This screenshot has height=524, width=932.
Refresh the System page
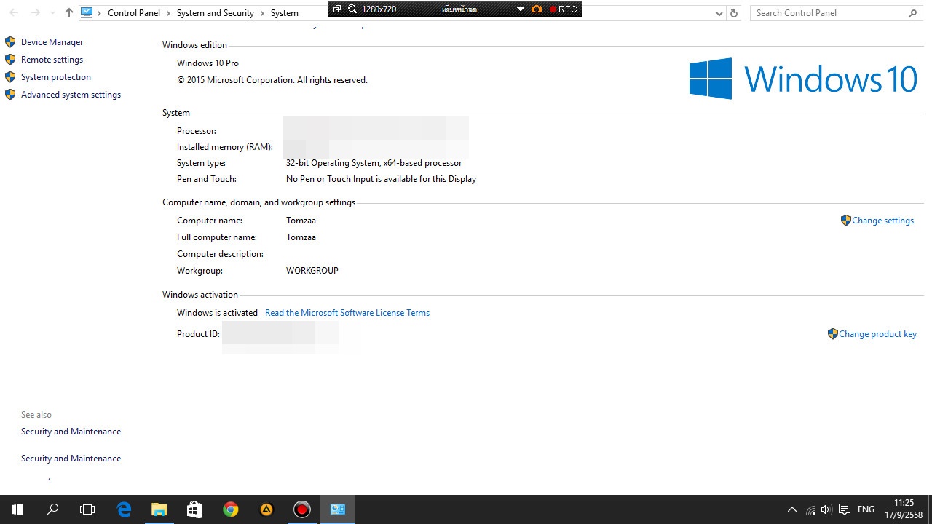(734, 13)
